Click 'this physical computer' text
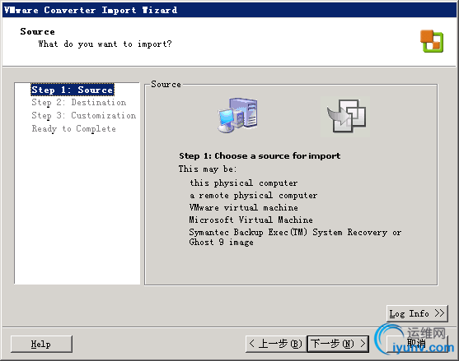This screenshot has height=361, width=459. [x=244, y=183]
